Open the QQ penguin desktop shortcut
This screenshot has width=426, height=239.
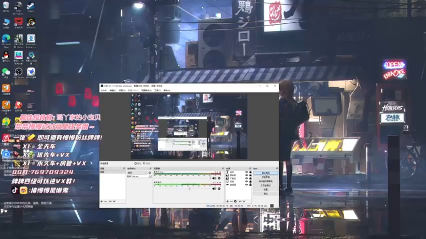point(6,57)
